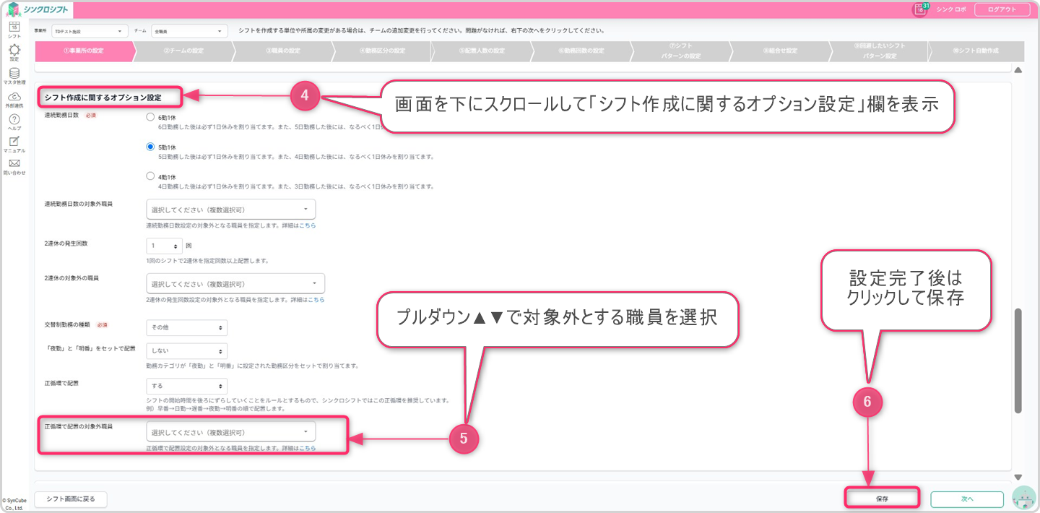Go to step ④勤務区分の設定 tab
The width and height of the screenshot is (1040, 513).
point(382,51)
